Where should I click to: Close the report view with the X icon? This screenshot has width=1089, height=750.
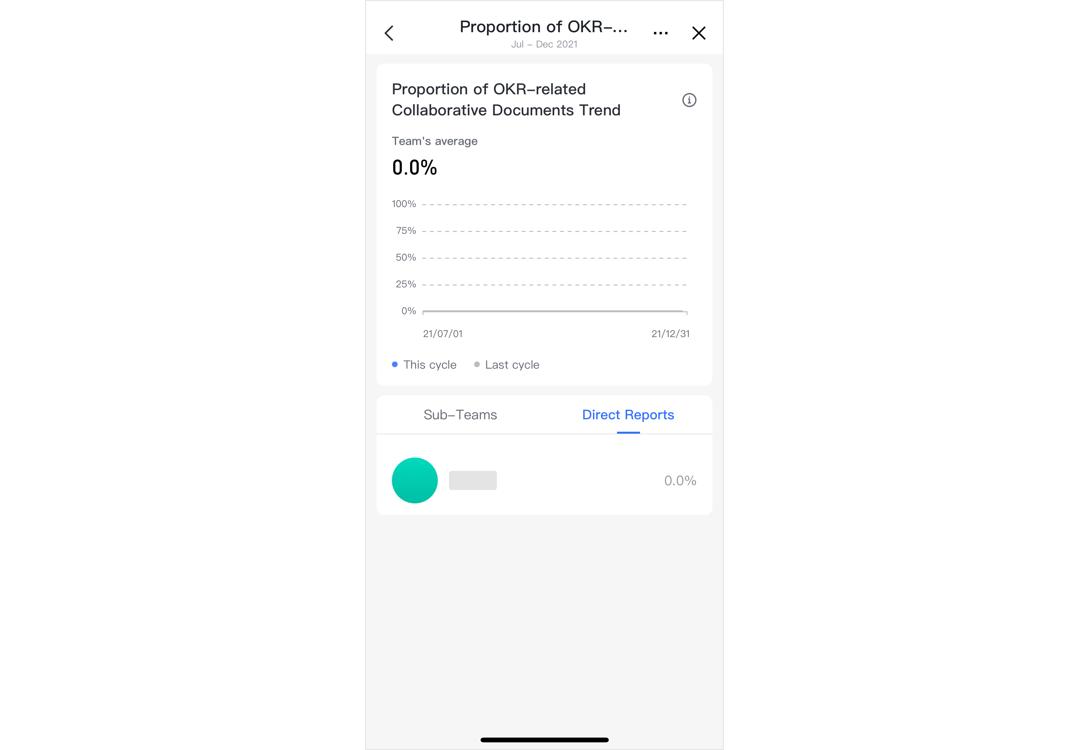click(699, 33)
